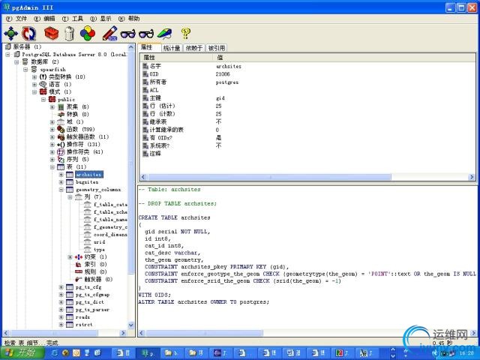Select the pg_ts_dict table in tree
The width and height of the screenshot is (480, 360).
[90, 301]
